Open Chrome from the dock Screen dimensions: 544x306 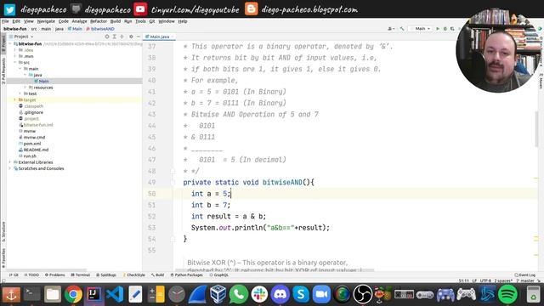[x=73, y=295]
